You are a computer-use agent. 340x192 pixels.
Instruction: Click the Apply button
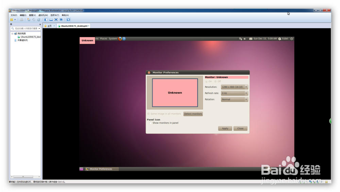point(225,128)
